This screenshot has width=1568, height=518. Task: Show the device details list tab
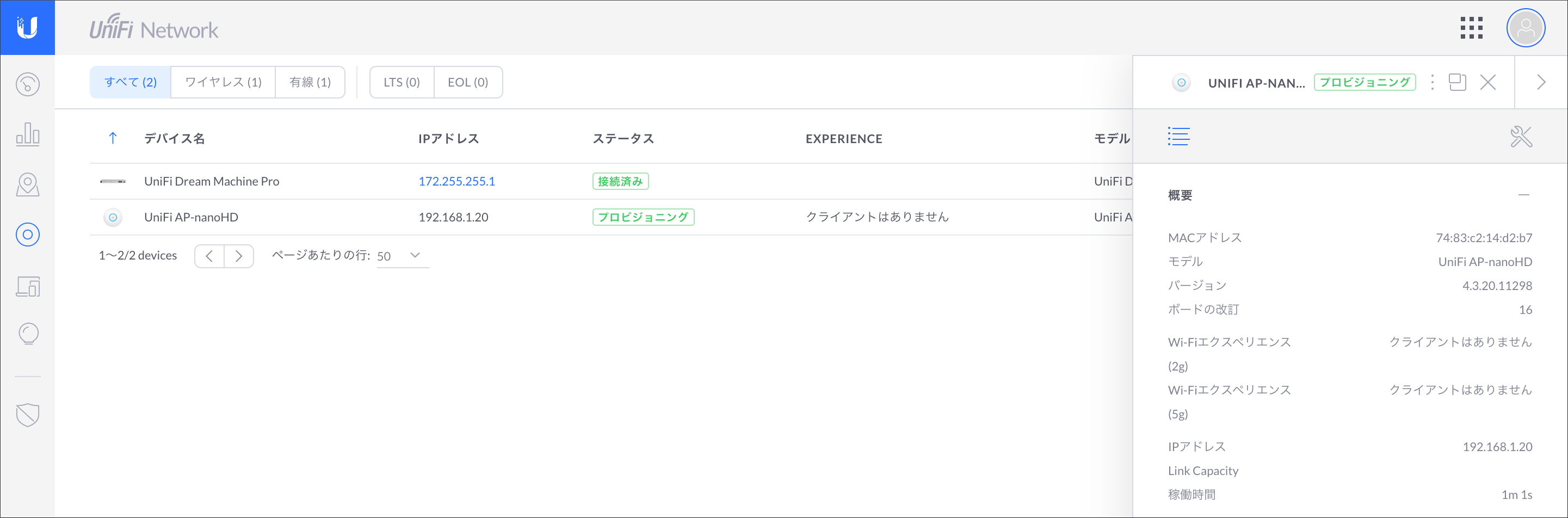[1178, 137]
